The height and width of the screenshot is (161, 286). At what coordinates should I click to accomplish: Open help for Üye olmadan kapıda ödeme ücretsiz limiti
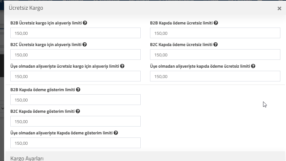[x=253, y=66]
